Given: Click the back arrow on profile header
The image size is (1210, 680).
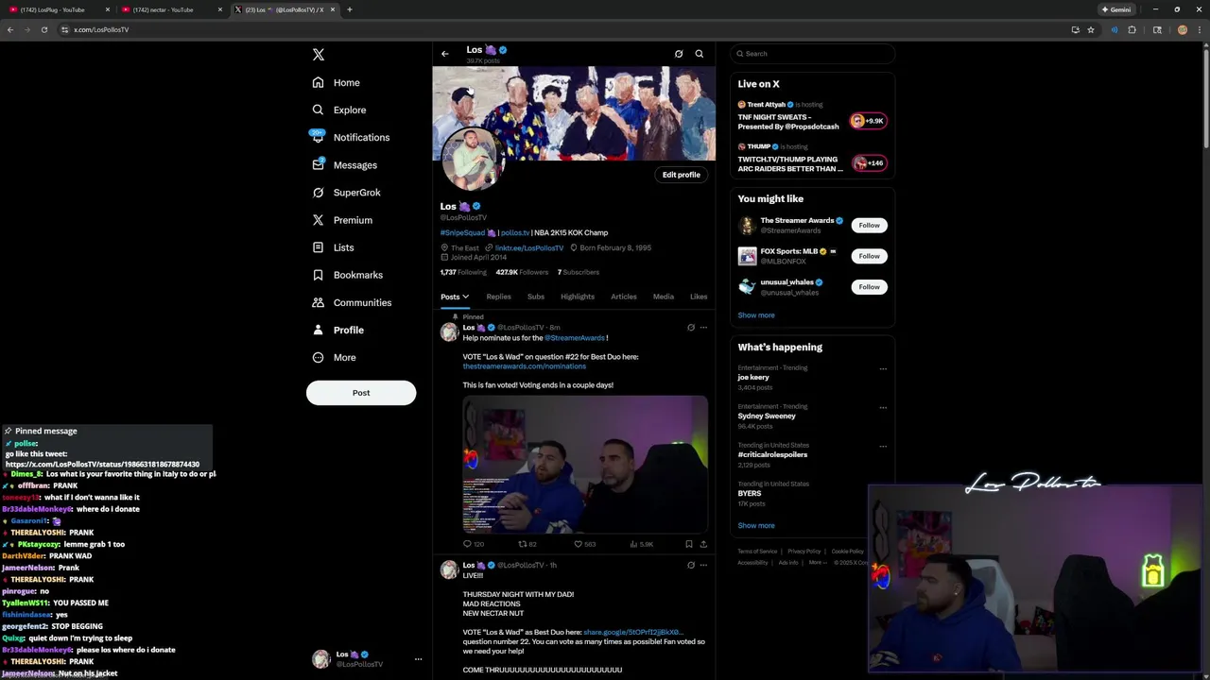Looking at the screenshot, I should (445, 54).
